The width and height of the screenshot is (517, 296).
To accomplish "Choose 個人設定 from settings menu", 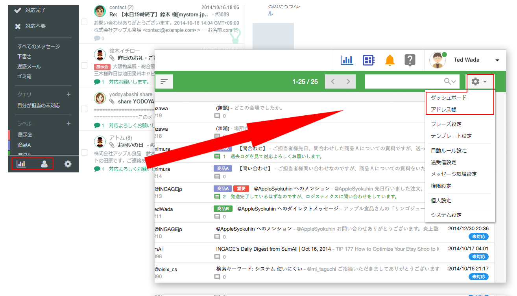I will pos(441,200).
